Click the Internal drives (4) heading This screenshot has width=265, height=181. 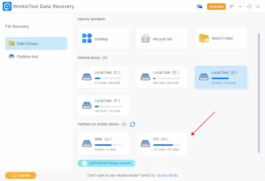(x=92, y=58)
